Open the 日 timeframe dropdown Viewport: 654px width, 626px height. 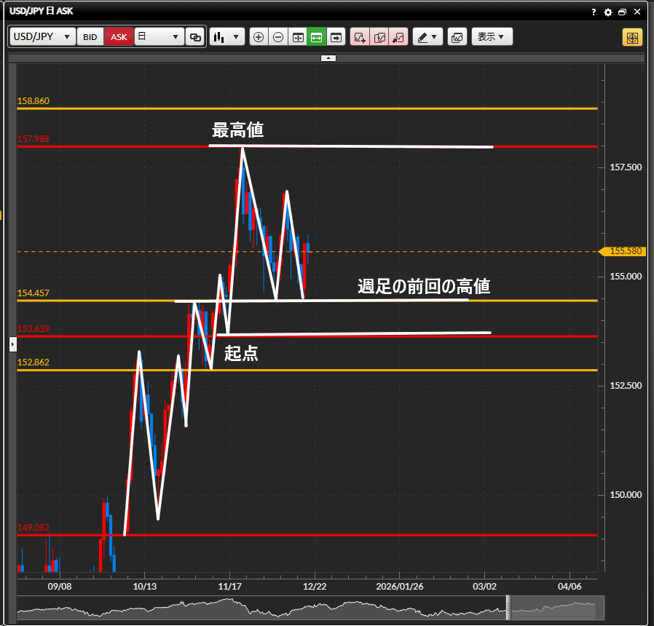pyautogui.click(x=159, y=36)
